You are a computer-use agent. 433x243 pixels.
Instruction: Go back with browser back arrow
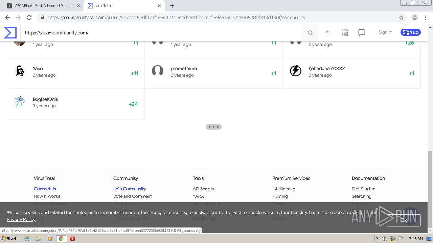7,18
